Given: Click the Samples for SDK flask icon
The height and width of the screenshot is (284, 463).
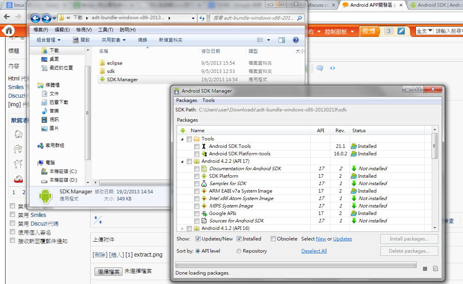Looking at the screenshot, I should (x=204, y=184).
